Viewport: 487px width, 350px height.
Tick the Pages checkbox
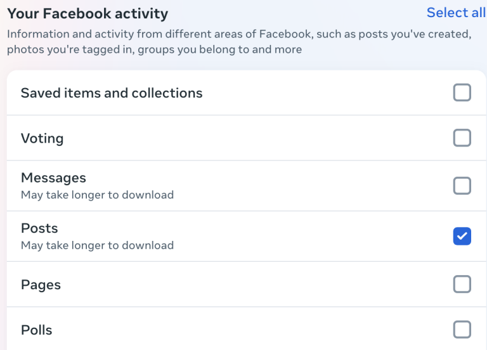click(x=462, y=284)
